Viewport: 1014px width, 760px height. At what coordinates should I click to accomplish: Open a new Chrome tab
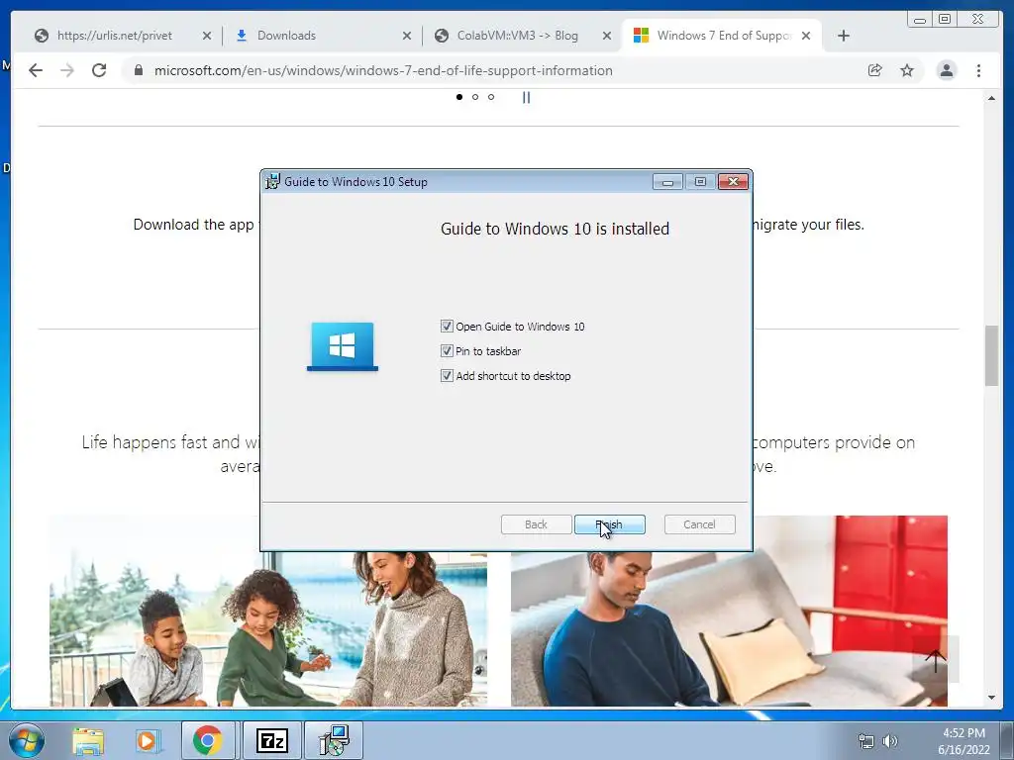pyautogui.click(x=844, y=36)
